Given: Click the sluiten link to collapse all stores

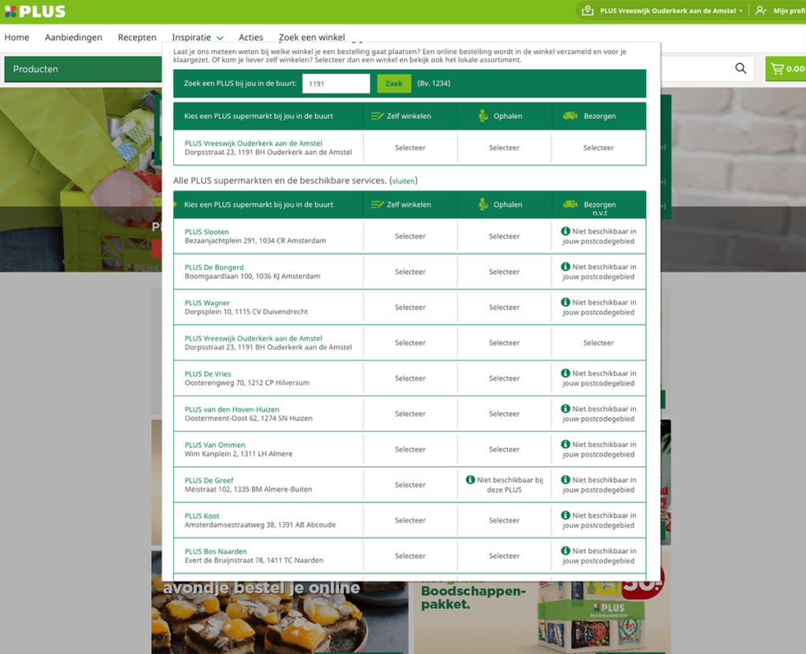Looking at the screenshot, I should pos(403,181).
